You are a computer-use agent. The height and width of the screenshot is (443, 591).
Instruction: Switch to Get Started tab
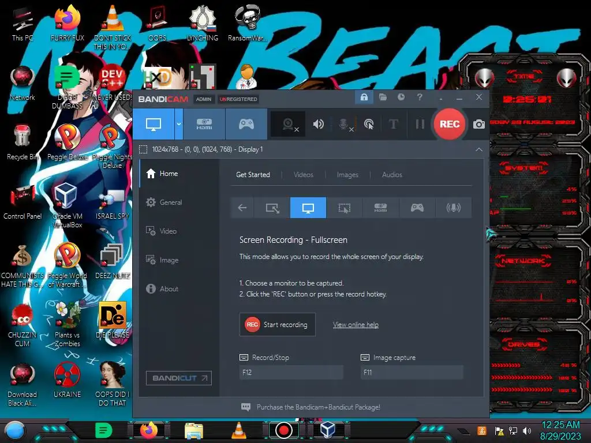tap(253, 175)
